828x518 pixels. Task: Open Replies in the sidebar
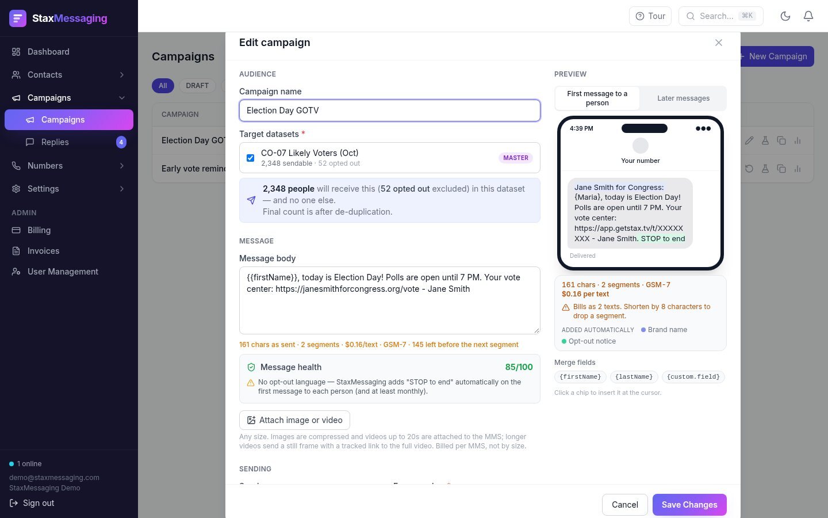pos(69,142)
